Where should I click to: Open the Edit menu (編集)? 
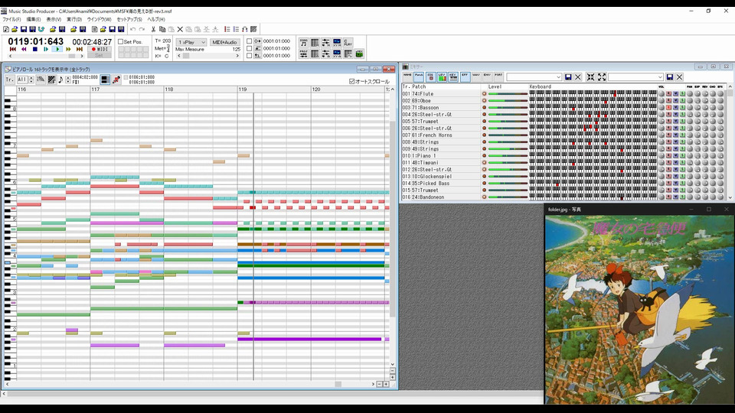[x=33, y=20]
